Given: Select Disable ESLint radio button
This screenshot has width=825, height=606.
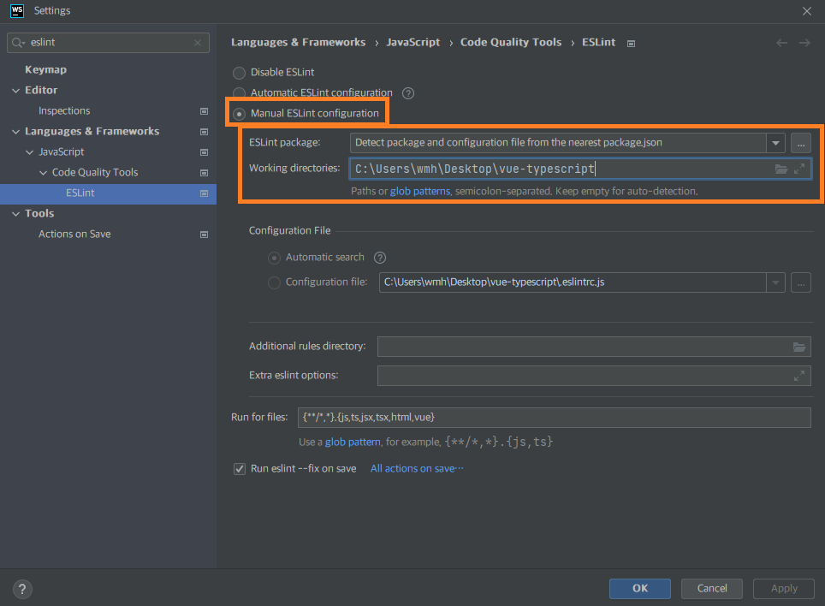Looking at the screenshot, I should pyautogui.click(x=240, y=73).
